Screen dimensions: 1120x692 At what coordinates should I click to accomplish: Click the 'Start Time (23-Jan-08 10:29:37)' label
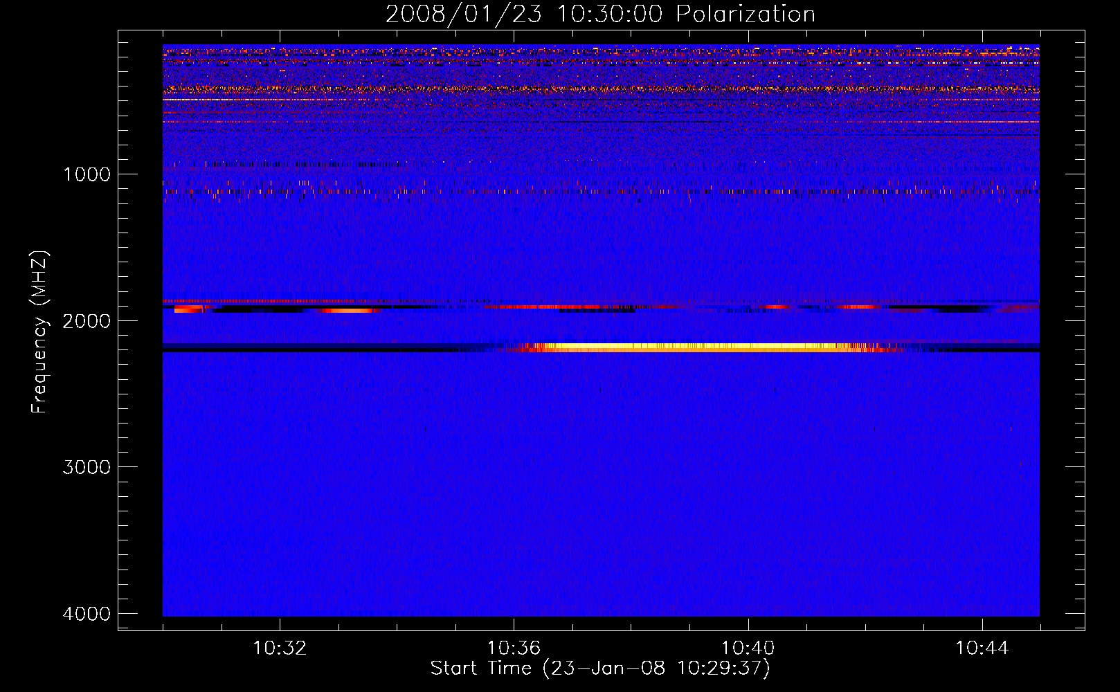coord(600,668)
